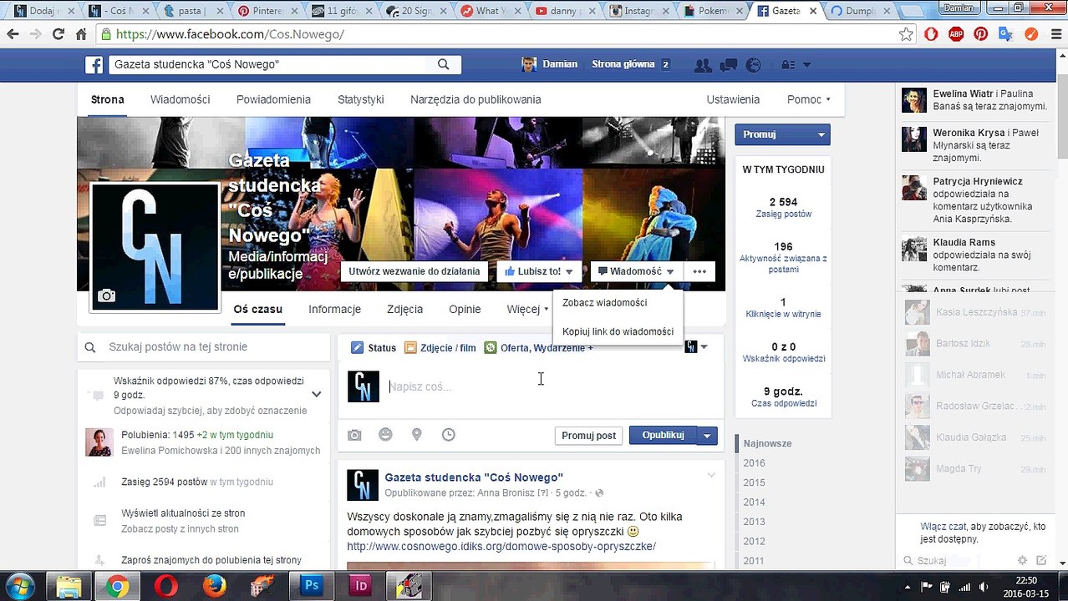Image resolution: width=1068 pixels, height=601 pixels.
Task: Jump to 2015 in timeline navigator
Action: pyautogui.click(x=754, y=482)
